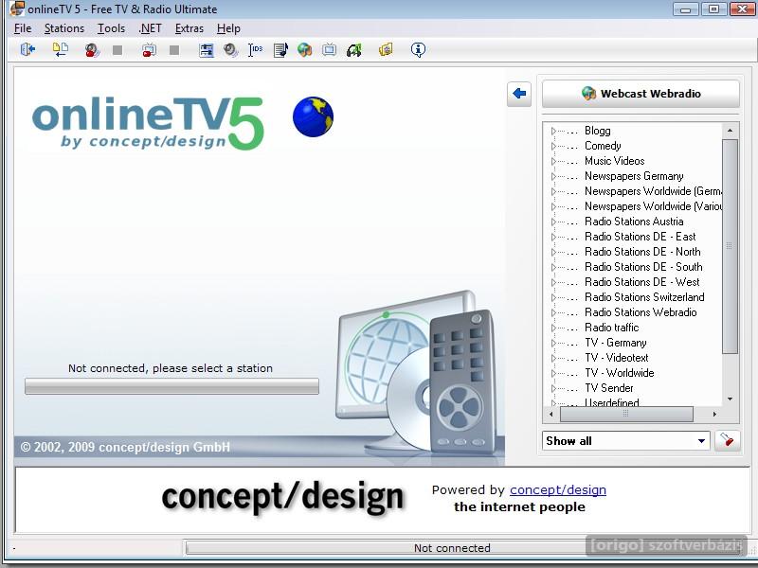Expand the TV - Germany arrow

tap(554, 343)
